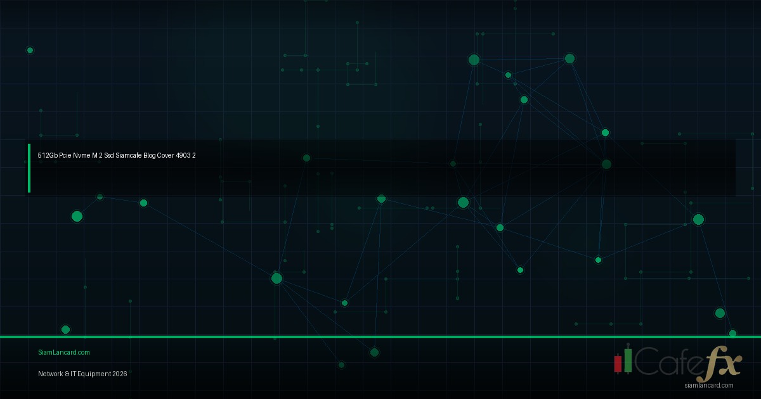Click the golden fx letters in the logo

pos(722,364)
